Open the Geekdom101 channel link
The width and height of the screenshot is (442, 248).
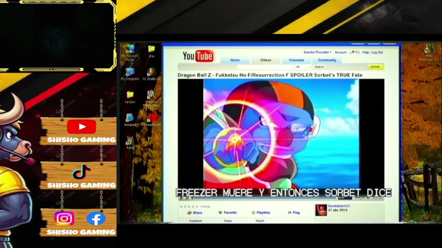tap(339, 206)
